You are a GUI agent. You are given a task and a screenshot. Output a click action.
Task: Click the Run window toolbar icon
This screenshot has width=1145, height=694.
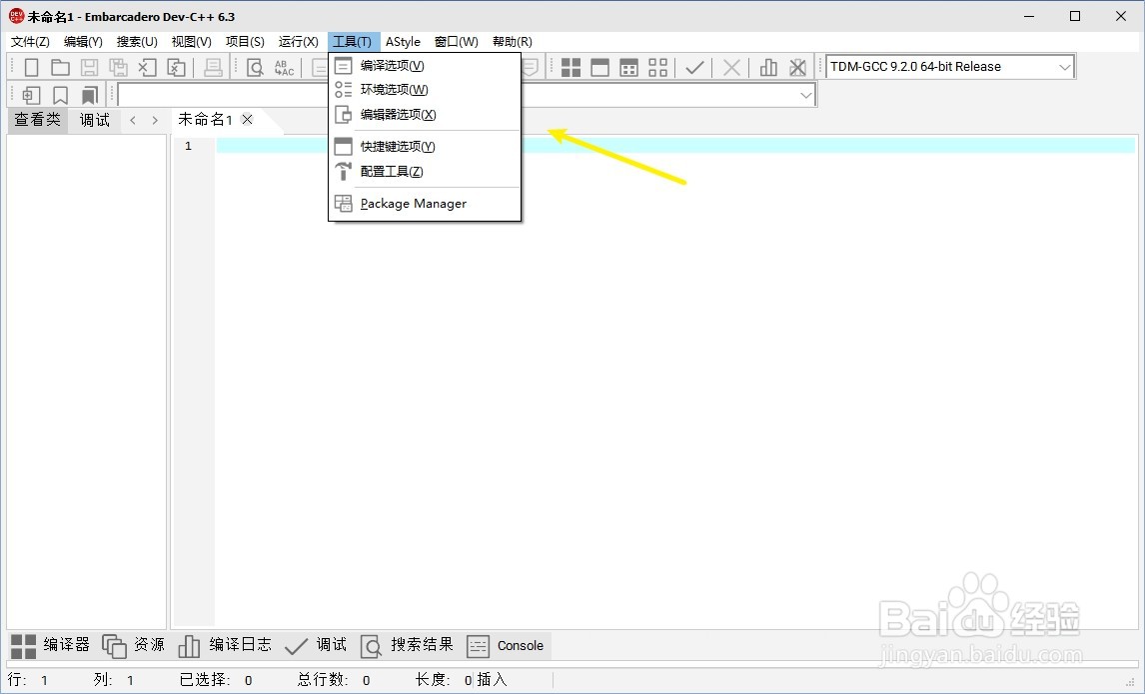(x=600, y=68)
